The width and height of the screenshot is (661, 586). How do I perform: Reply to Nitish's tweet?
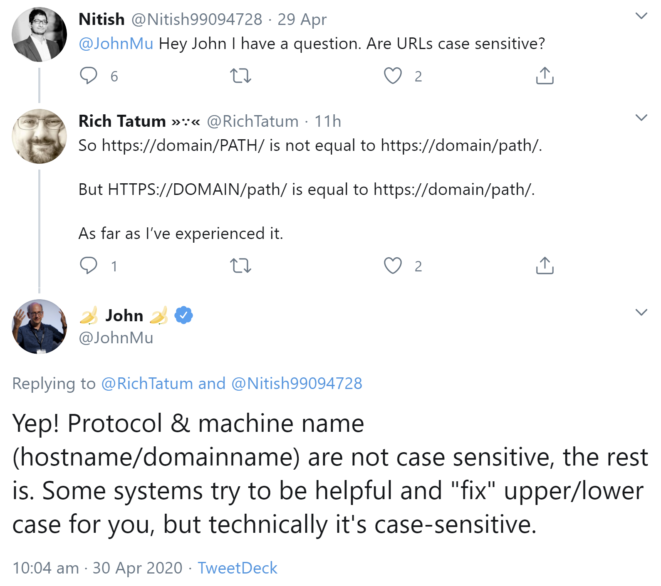point(89,76)
